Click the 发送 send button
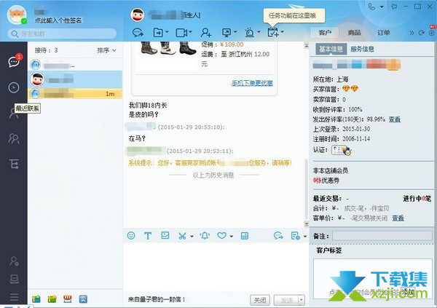 (x=286, y=300)
